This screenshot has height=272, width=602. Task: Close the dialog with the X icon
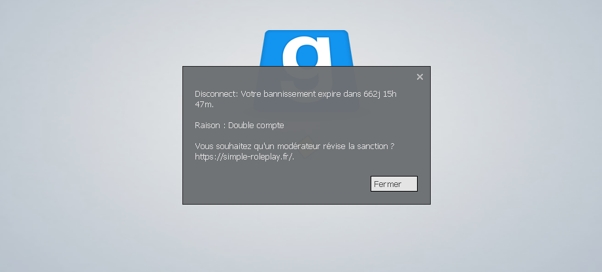point(420,77)
